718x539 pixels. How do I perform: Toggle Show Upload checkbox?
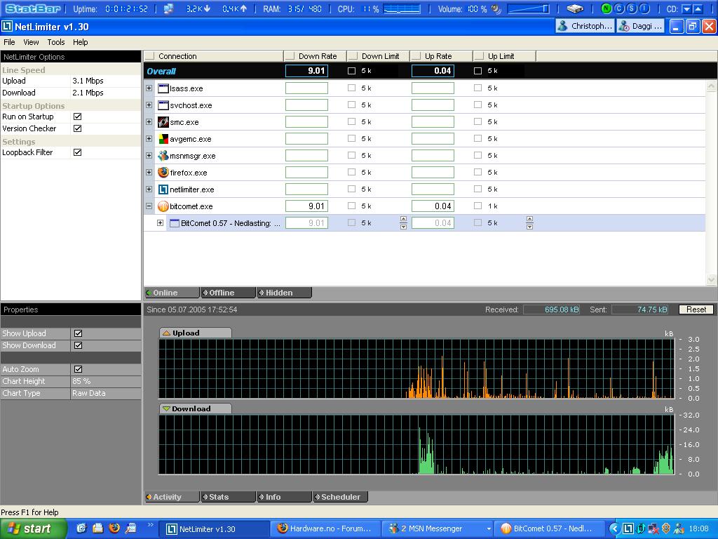79,333
